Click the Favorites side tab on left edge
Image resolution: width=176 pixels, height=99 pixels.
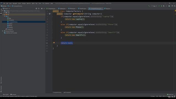pos(1,89)
